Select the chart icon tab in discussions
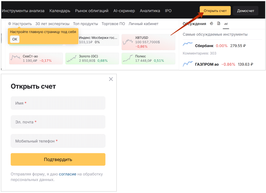This screenshot has height=193, width=266. [226, 24]
